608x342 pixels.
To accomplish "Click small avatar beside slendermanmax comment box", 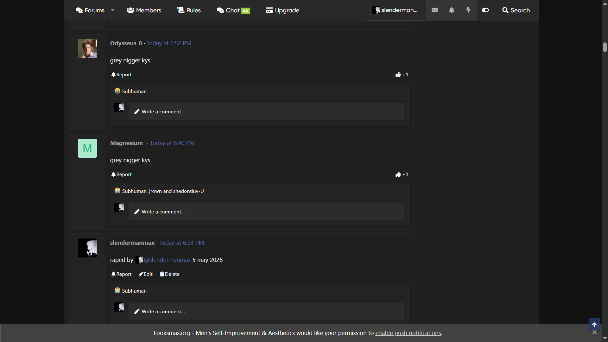I will tap(119, 307).
